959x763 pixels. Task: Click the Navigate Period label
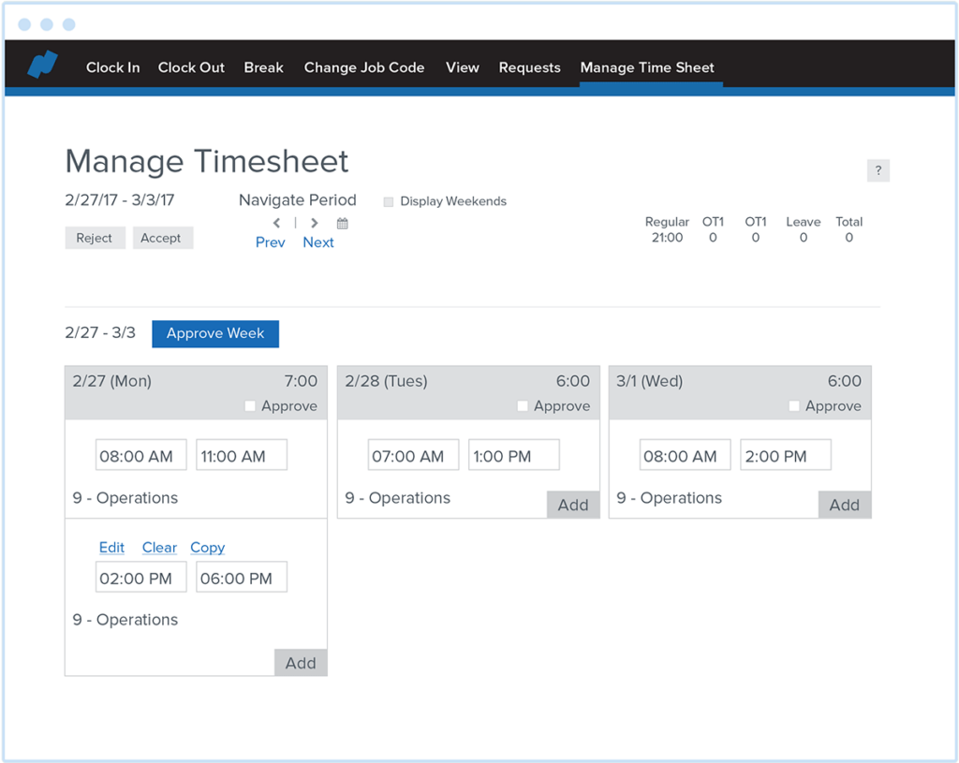(x=297, y=200)
